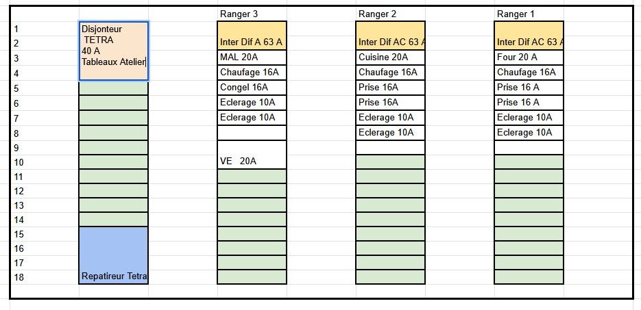
Task: Select the MAL 20A cell
Action: 252,57
